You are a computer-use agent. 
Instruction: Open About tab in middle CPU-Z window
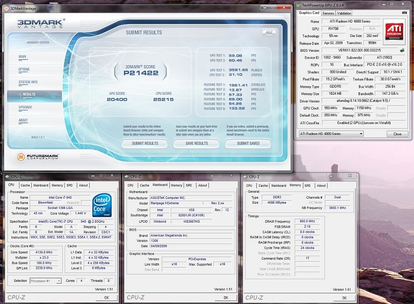tap(202, 185)
